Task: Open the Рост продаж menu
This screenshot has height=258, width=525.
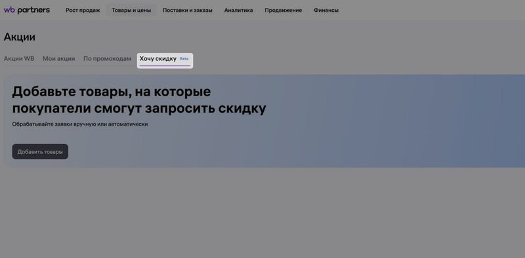Action: [x=83, y=10]
